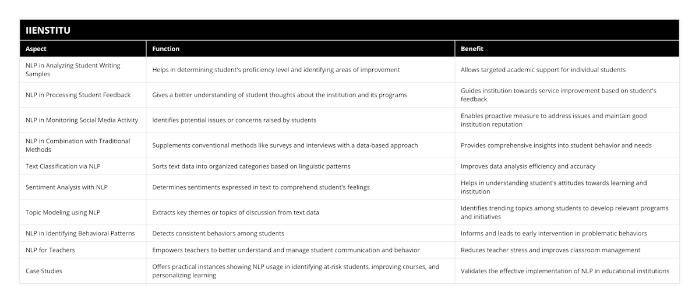Viewport: 699px width, 303px height.
Task: Select the Aspect column header
Action: tap(36, 49)
